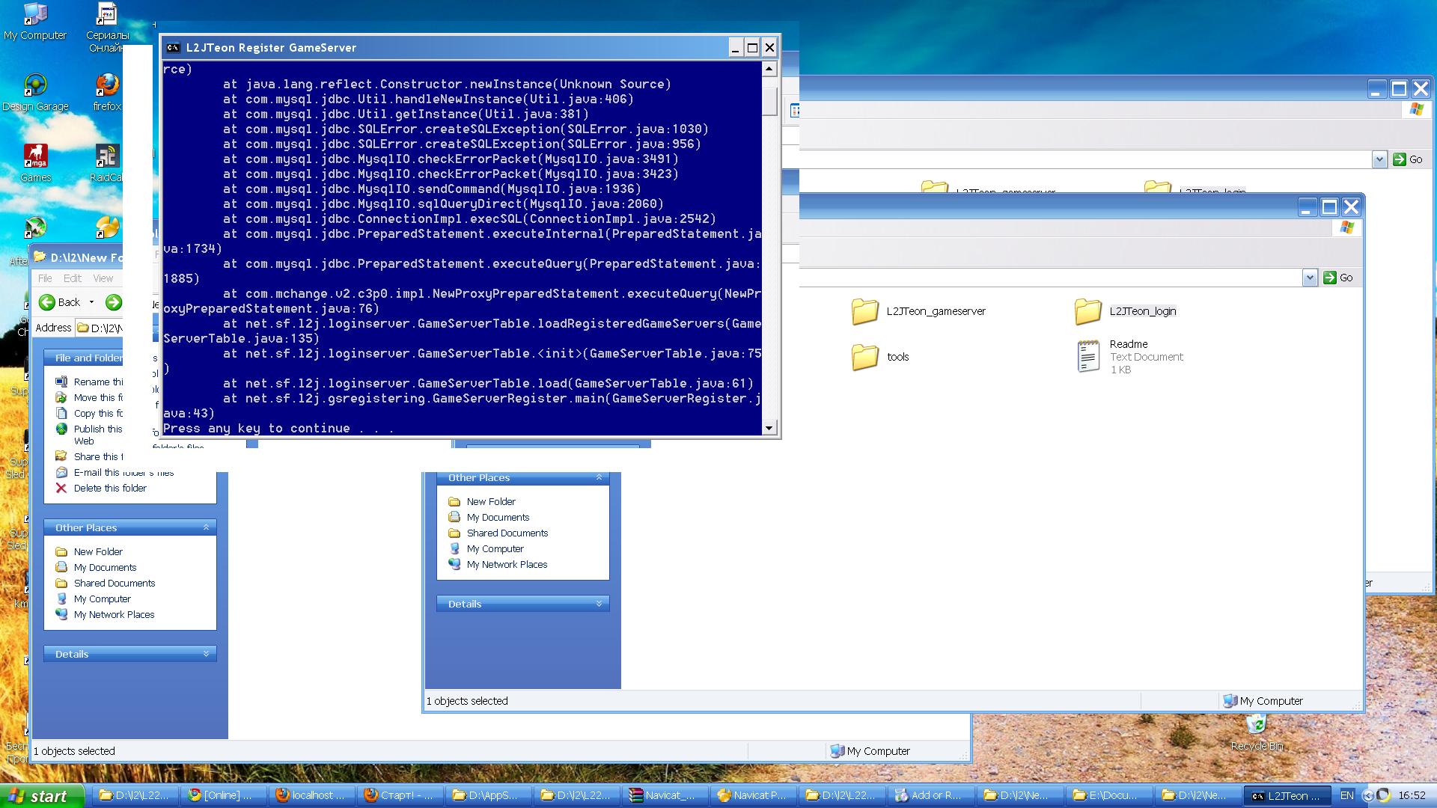
Task: Open the Recycle Bin desktop icon
Action: pos(1256,724)
